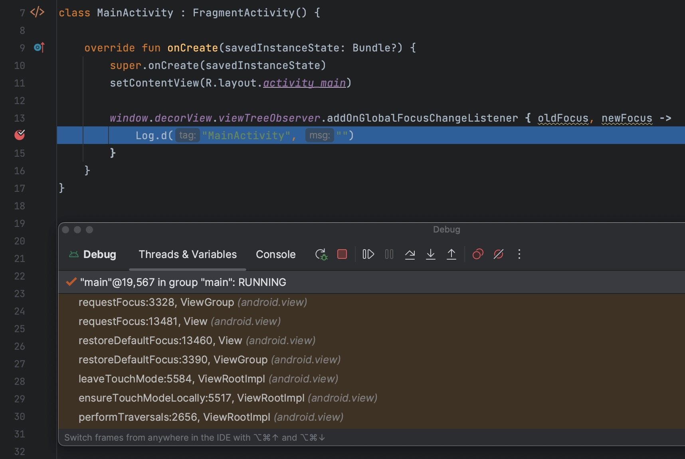The width and height of the screenshot is (685, 459).
Task: Click the Rerun debug session icon
Action: [x=321, y=254]
